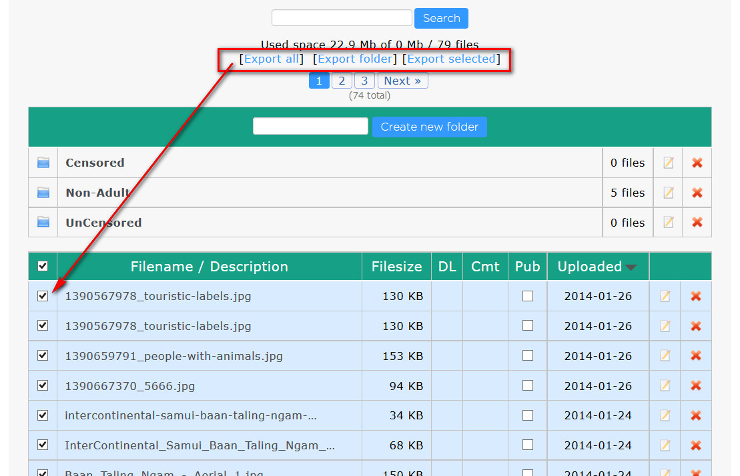Edit the 68 KB InterContinental_Samui file
The image size is (740, 476).
[x=665, y=445]
